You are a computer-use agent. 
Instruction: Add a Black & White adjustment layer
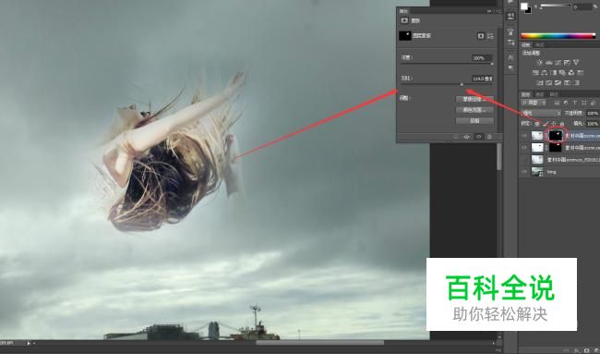pyautogui.click(x=554, y=73)
